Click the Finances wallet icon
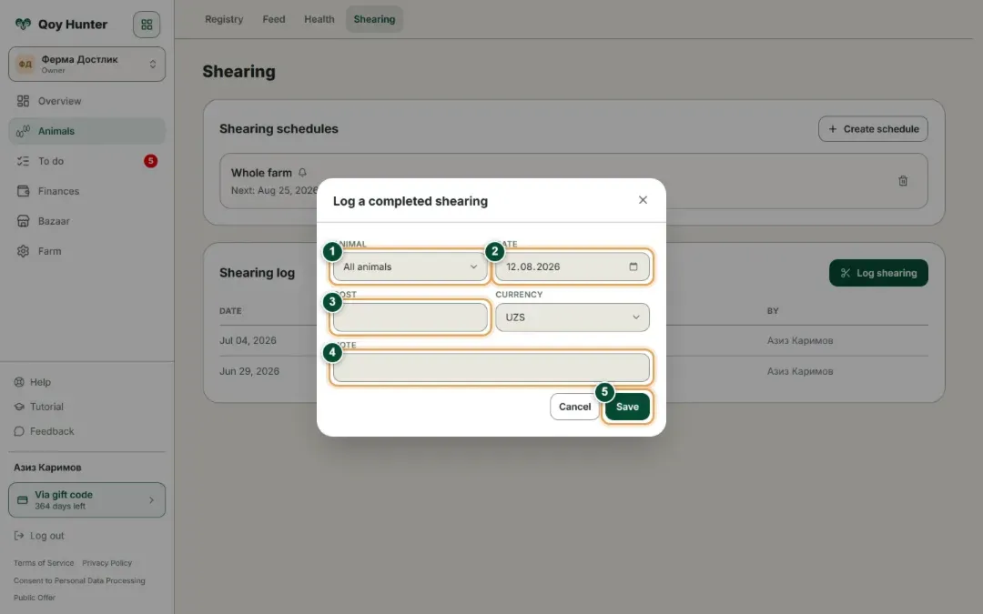Image resolution: width=983 pixels, height=614 pixels. coord(23,191)
